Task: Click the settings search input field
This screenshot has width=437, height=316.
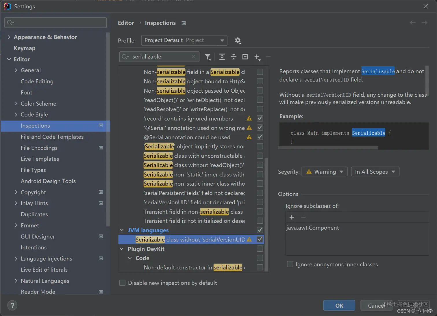Action: click(x=55, y=23)
